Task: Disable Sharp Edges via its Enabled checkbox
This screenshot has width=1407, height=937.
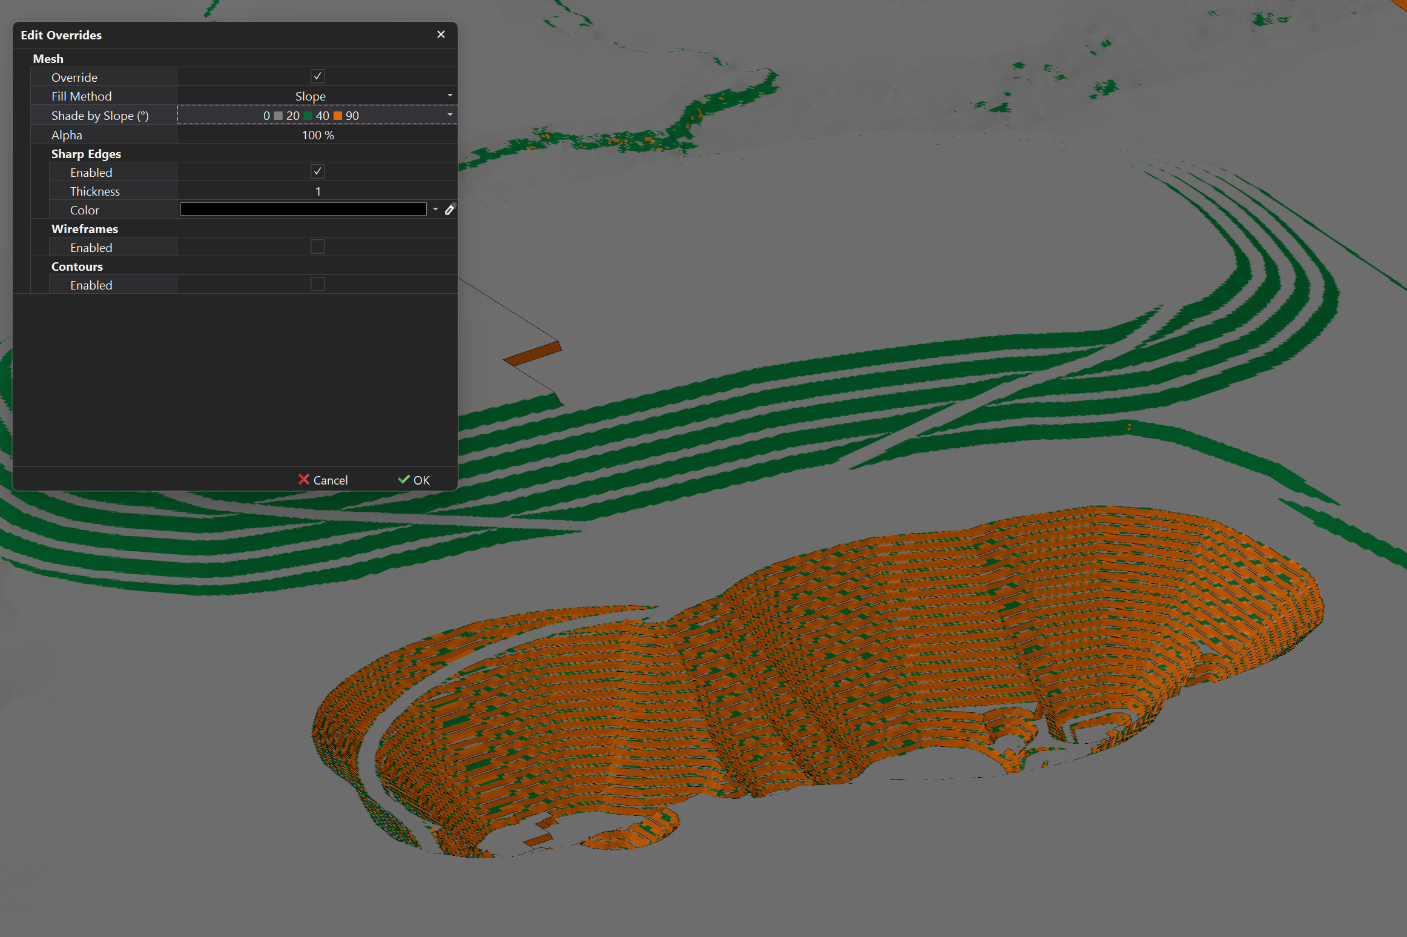Action: 317,171
